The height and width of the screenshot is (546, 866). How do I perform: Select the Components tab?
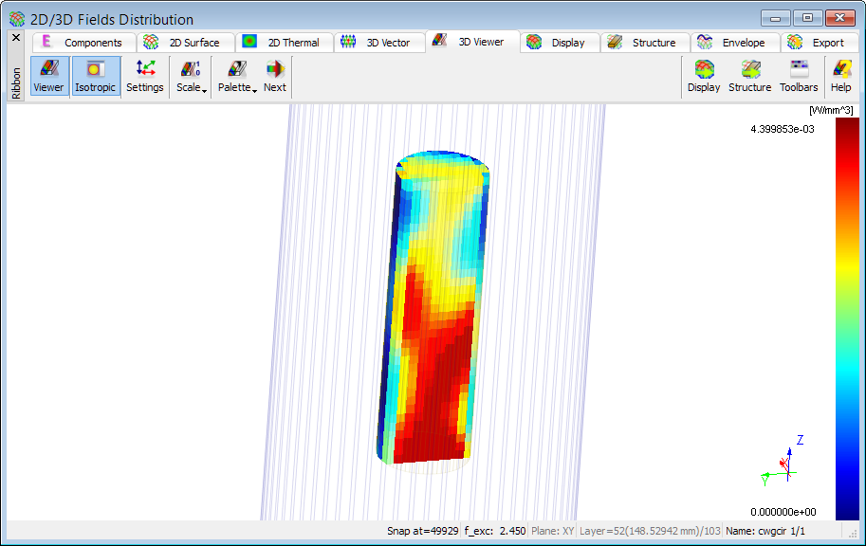click(83, 43)
